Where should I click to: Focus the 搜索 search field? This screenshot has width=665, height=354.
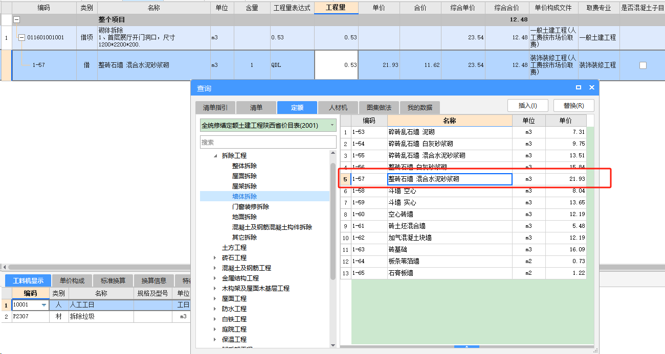[x=268, y=142]
